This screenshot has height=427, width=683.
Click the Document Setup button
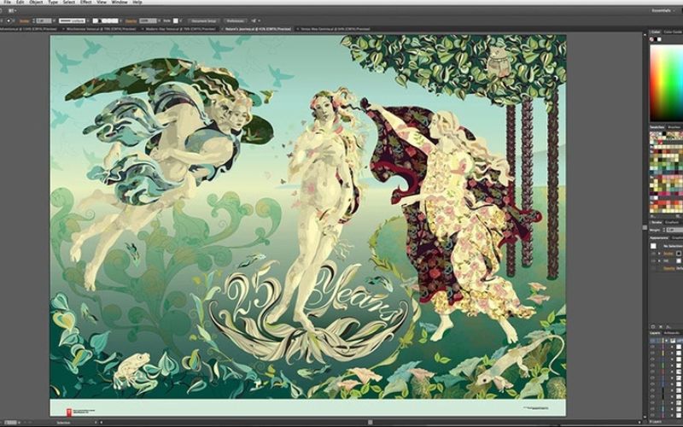203,20
